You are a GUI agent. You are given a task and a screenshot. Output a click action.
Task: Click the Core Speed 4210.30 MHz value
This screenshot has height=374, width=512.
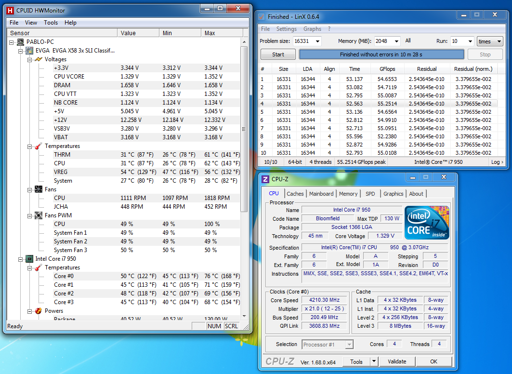tap(325, 300)
